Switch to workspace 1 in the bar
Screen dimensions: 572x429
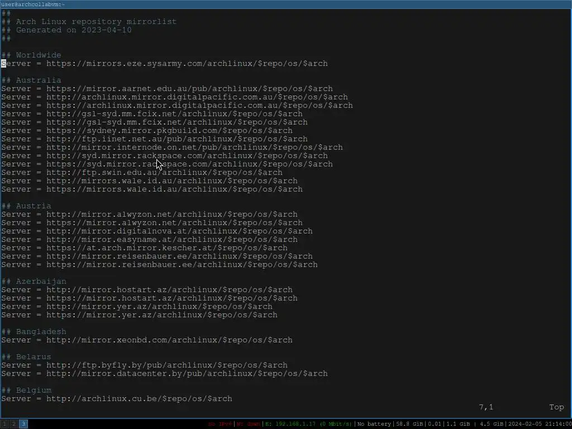pos(4,424)
